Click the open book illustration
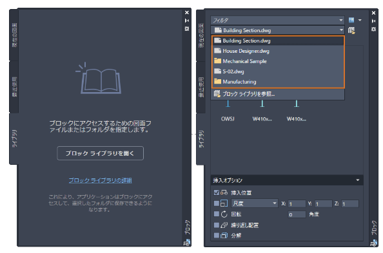 [99, 78]
